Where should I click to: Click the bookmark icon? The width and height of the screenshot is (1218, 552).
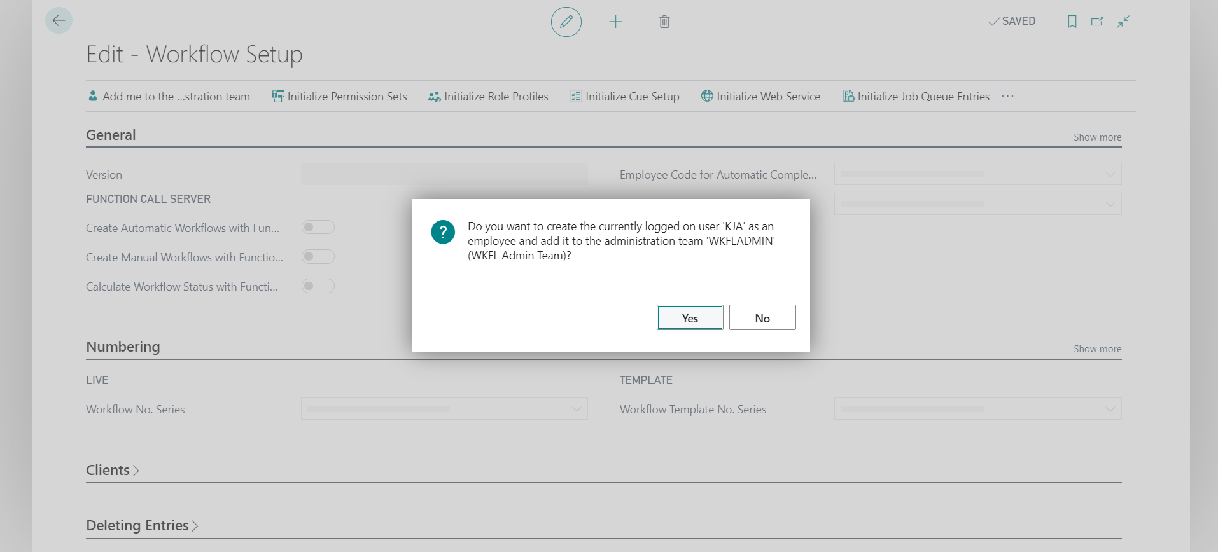(1072, 22)
